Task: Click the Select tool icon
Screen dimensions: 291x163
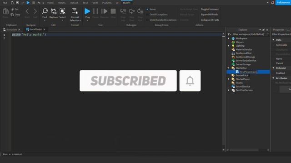Action: 62,11
